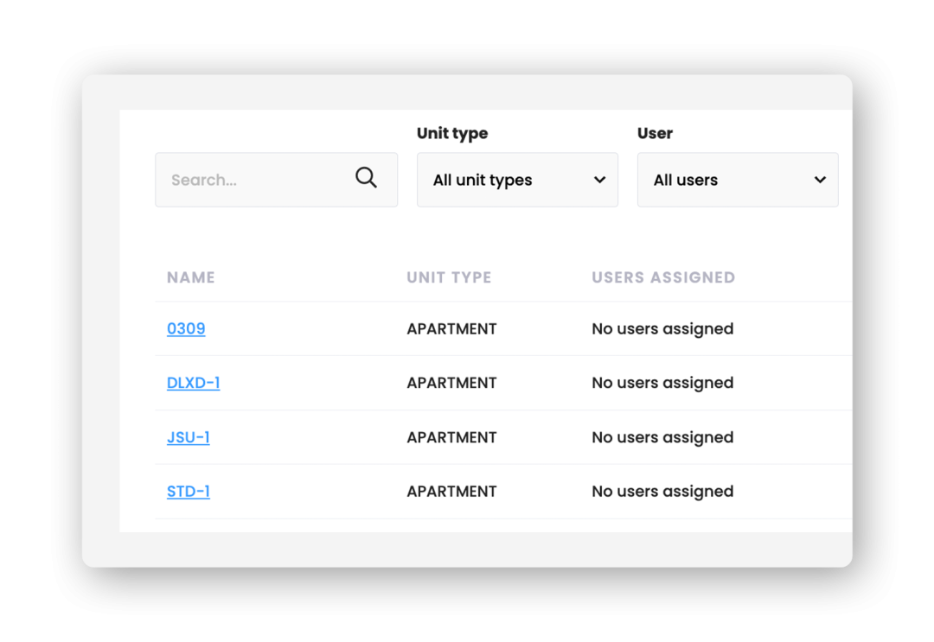934x642 pixels.
Task: Click APARTMENT in the STD-1 row
Action: (x=451, y=492)
